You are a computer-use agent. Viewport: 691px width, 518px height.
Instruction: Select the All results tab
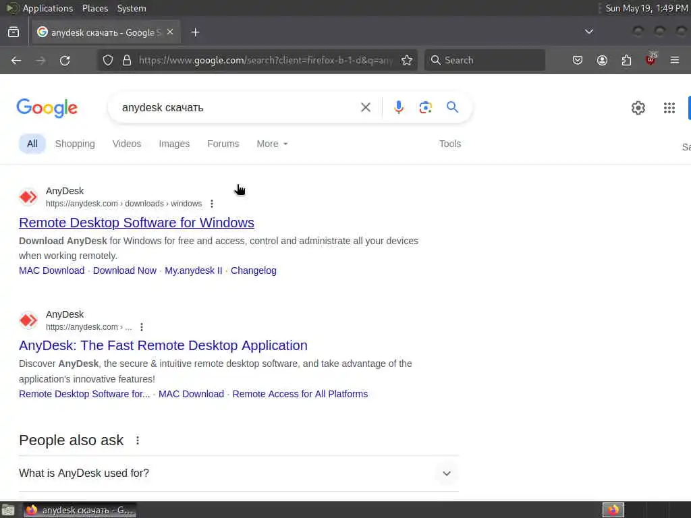[32, 144]
